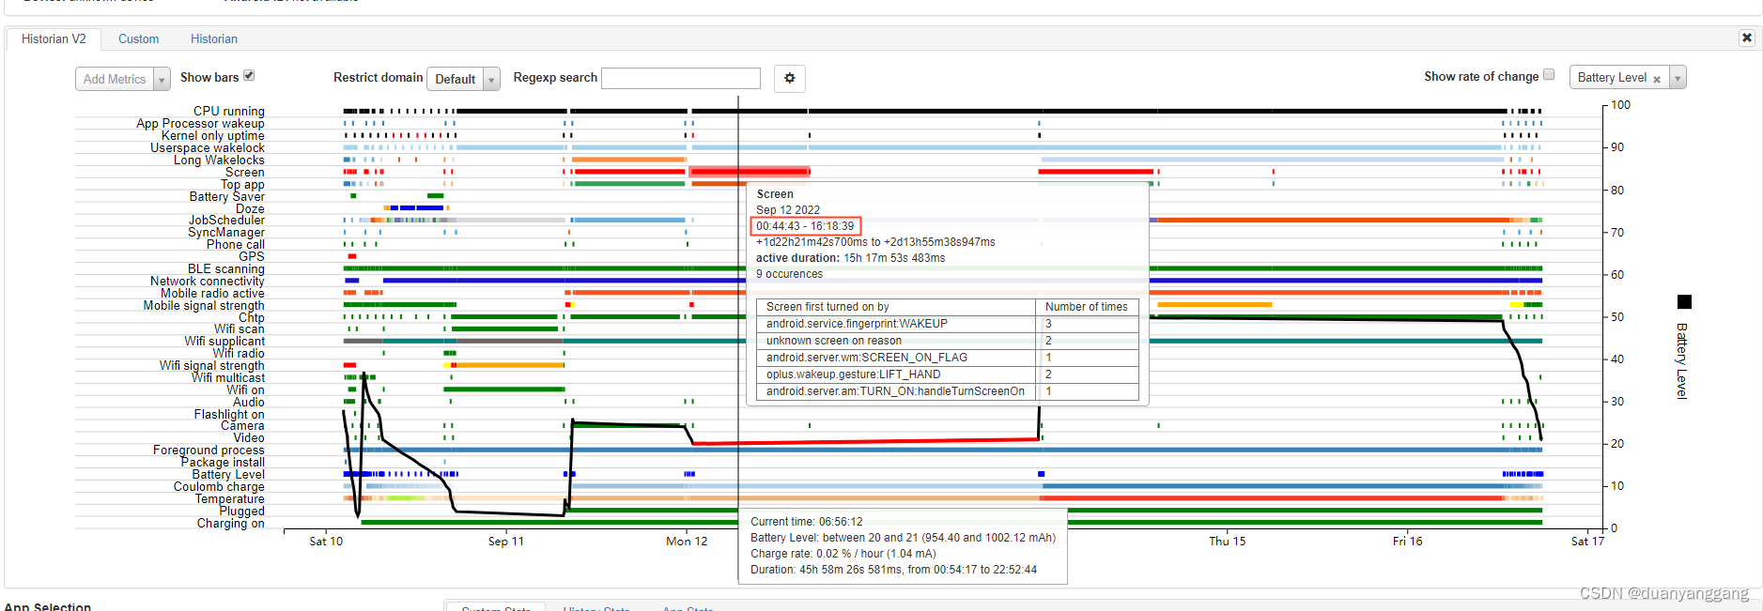This screenshot has width=1763, height=611.
Task: Select the Wifi scan label
Action: 240,328
